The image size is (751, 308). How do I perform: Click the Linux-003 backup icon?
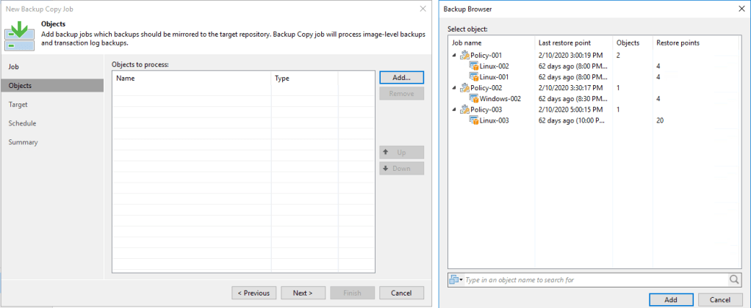pos(474,121)
